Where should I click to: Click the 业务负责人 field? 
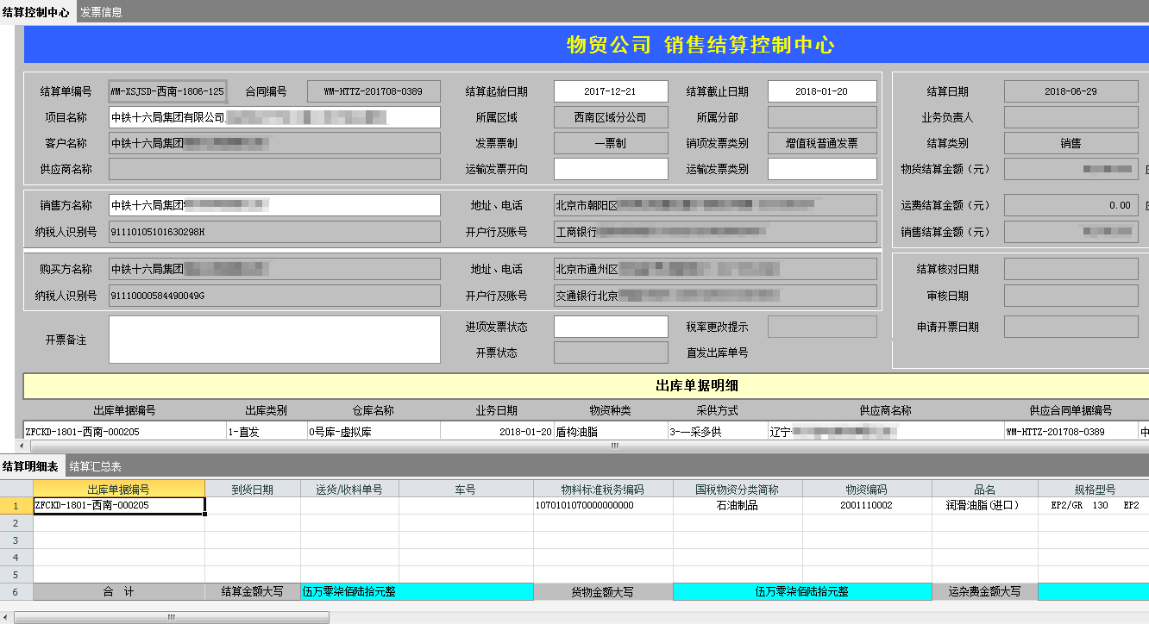point(1071,117)
